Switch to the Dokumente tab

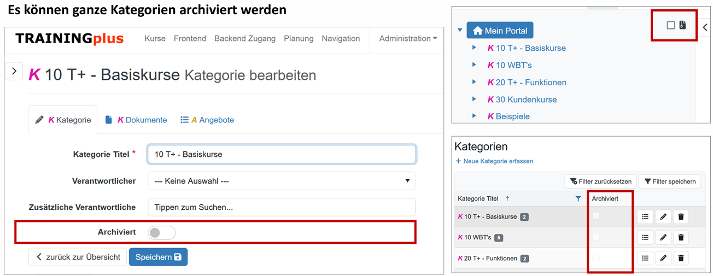pyautogui.click(x=142, y=120)
